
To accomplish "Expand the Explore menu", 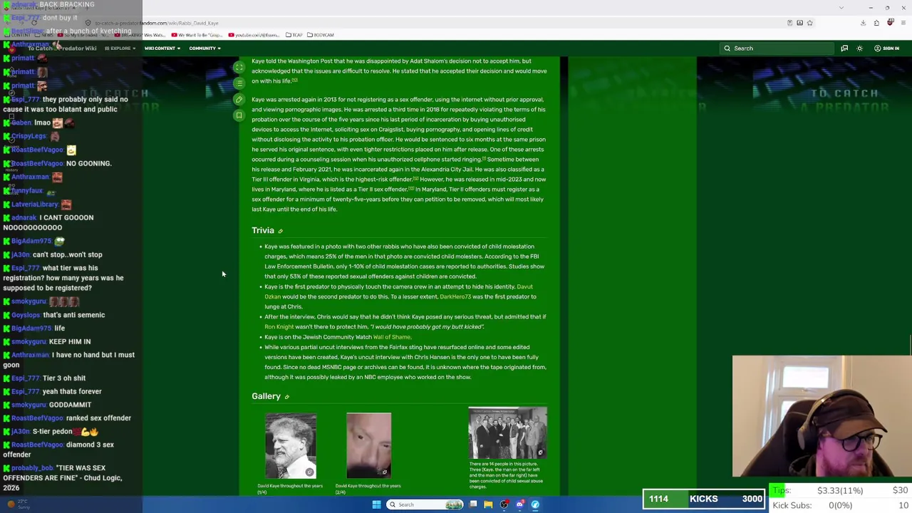I will pos(120,48).
